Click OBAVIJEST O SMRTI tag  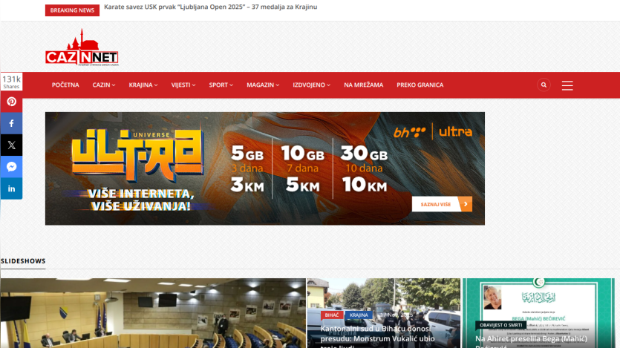click(x=500, y=325)
